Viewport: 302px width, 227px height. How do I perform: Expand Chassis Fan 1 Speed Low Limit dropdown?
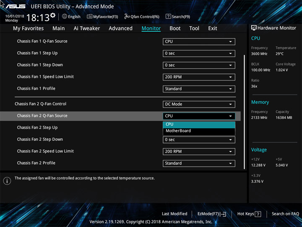199,77
